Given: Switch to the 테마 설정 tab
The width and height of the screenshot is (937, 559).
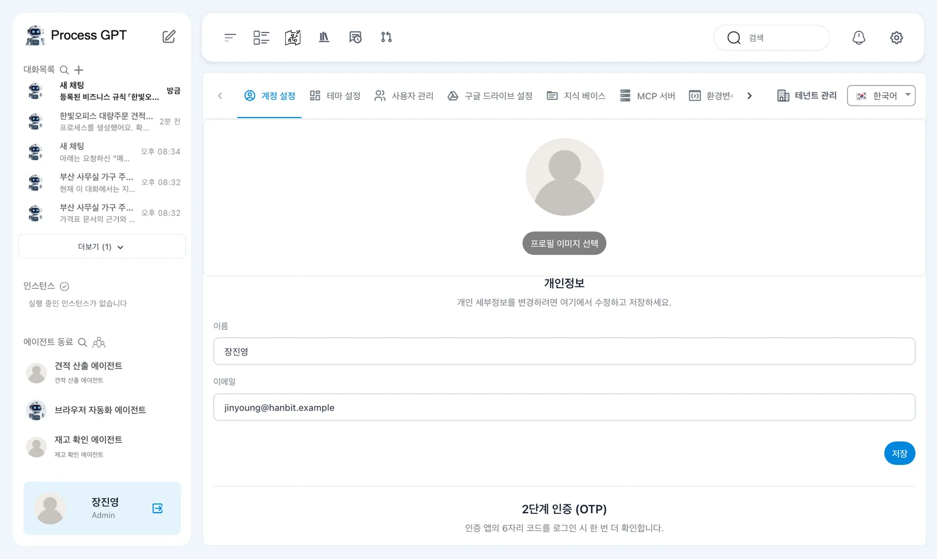Looking at the screenshot, I should (x=335, y=96).
